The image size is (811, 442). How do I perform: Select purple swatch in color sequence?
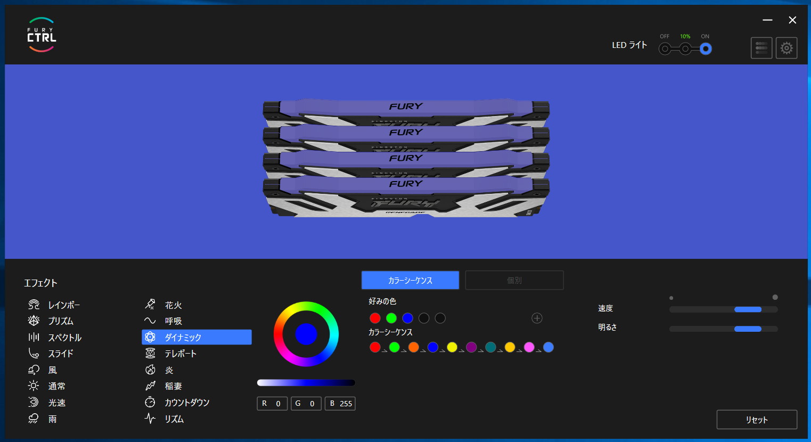click(471, 347)
